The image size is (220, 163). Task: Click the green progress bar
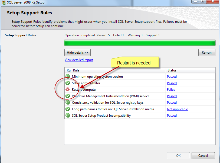[x=140, y=43]
